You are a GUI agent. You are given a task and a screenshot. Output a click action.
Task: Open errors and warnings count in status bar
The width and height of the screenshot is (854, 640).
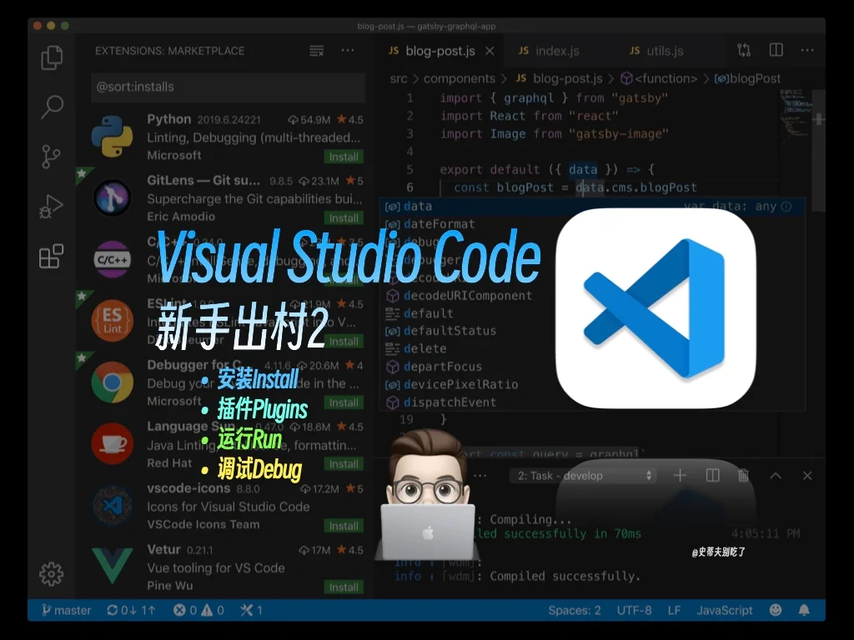tap(198, 610)
